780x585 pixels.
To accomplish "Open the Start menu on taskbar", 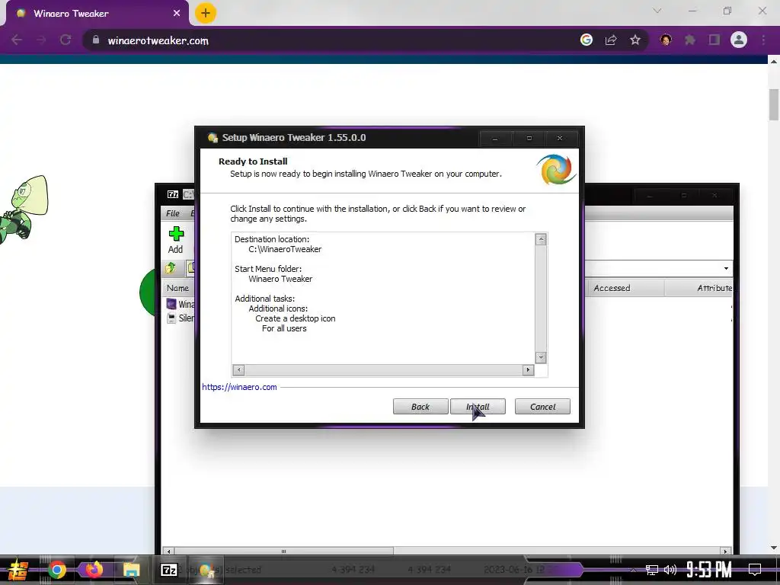I will tap(17, 570).
